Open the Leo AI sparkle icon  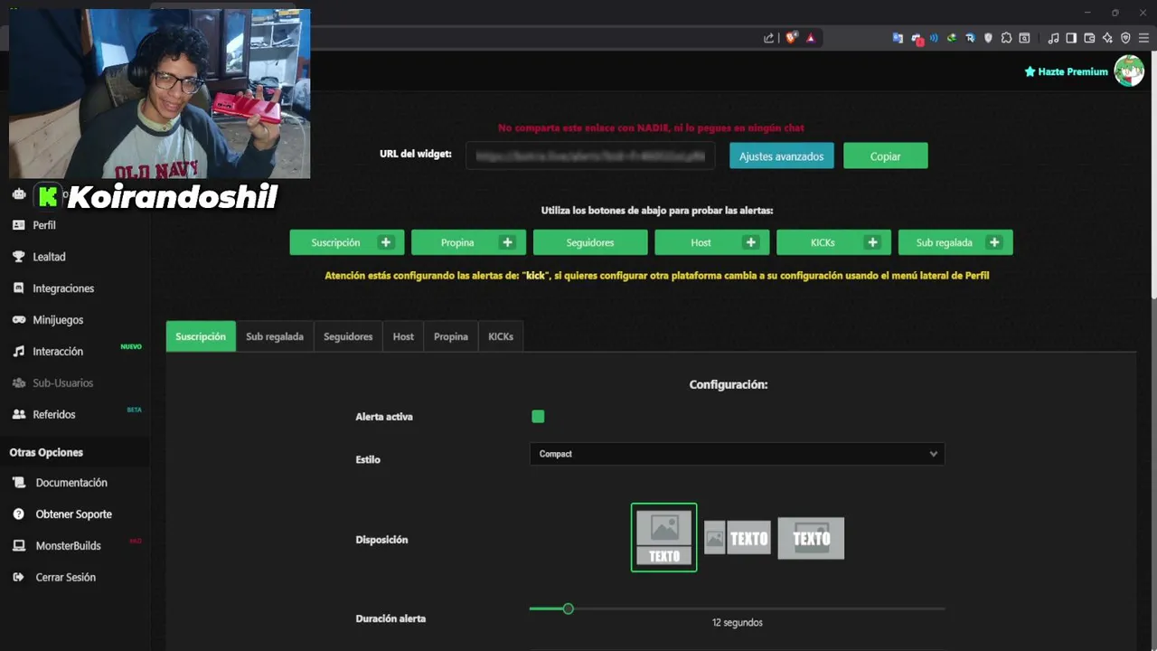1107,38
